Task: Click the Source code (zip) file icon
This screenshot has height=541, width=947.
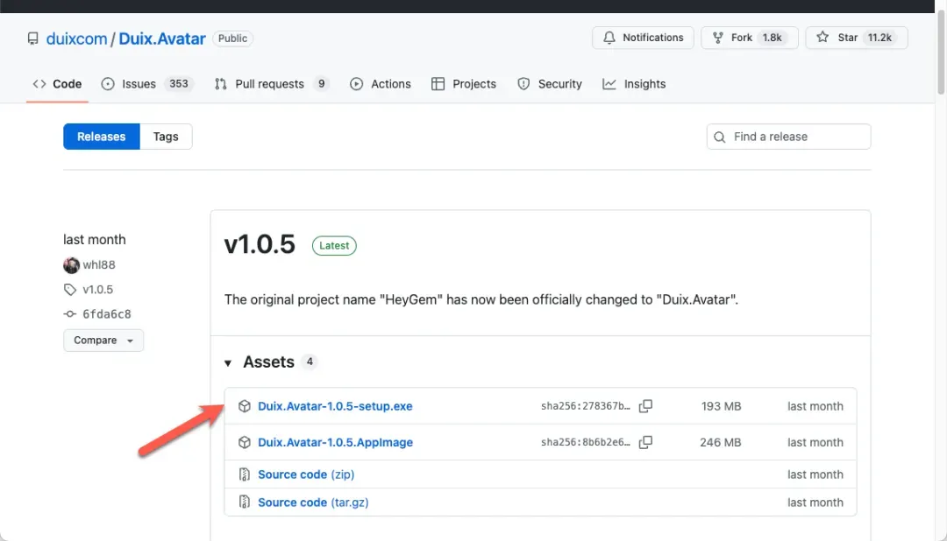Action: 245,474
